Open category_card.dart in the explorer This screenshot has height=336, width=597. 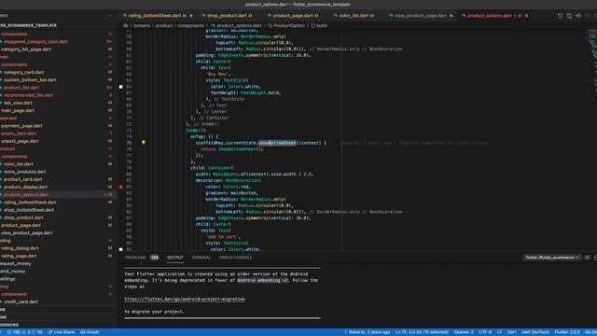pos(23,72)
